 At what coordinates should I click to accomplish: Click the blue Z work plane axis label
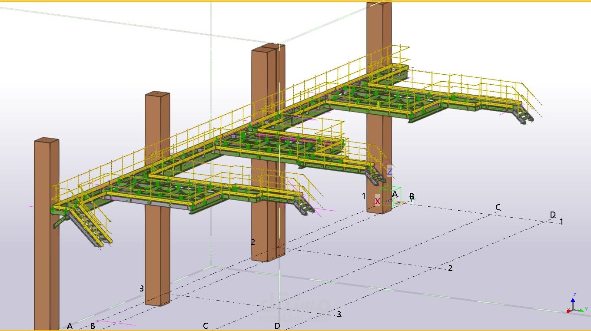(390, 172)
